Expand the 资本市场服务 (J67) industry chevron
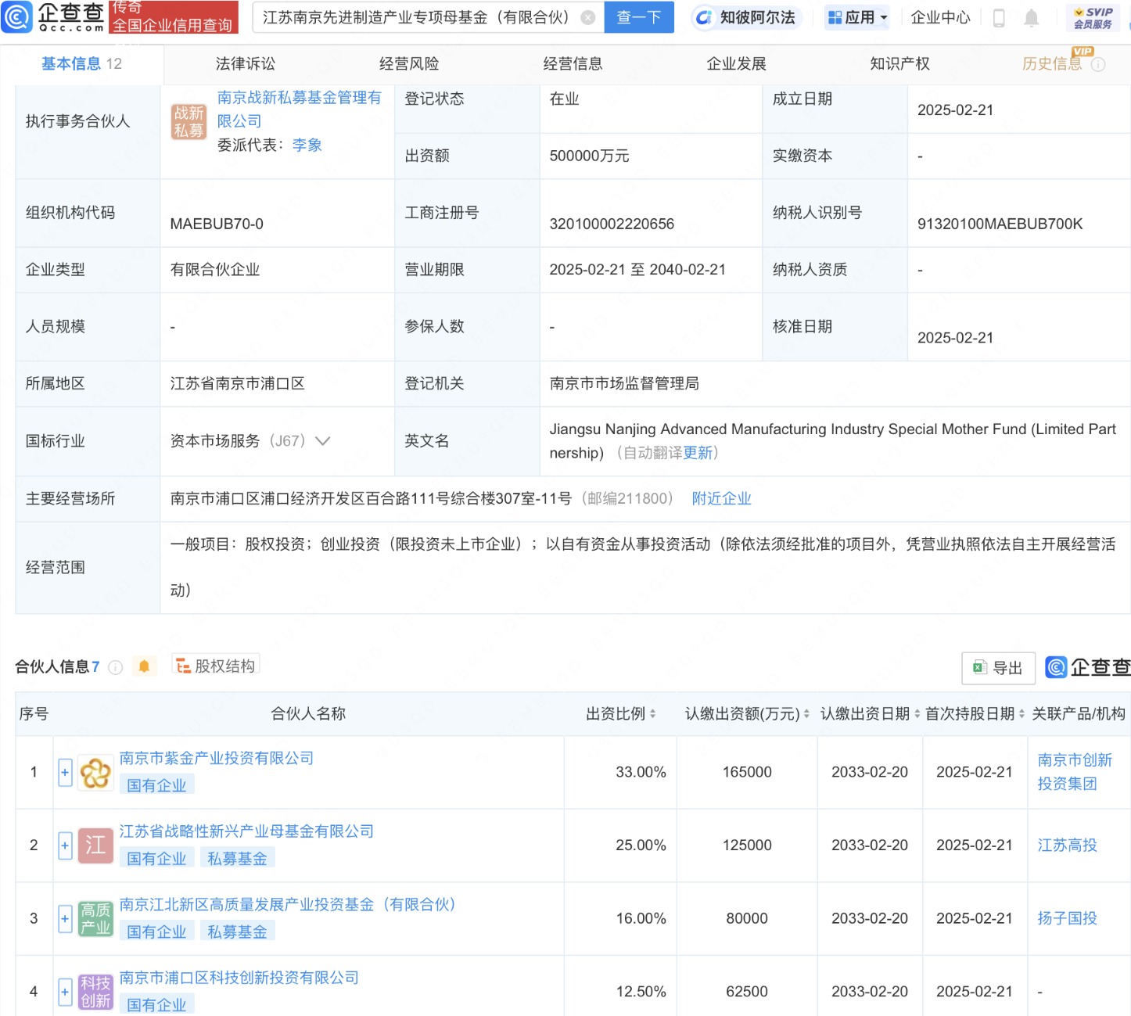Image resolution: width=1131 pixels, height=1016 pixels. pos(322,441)
